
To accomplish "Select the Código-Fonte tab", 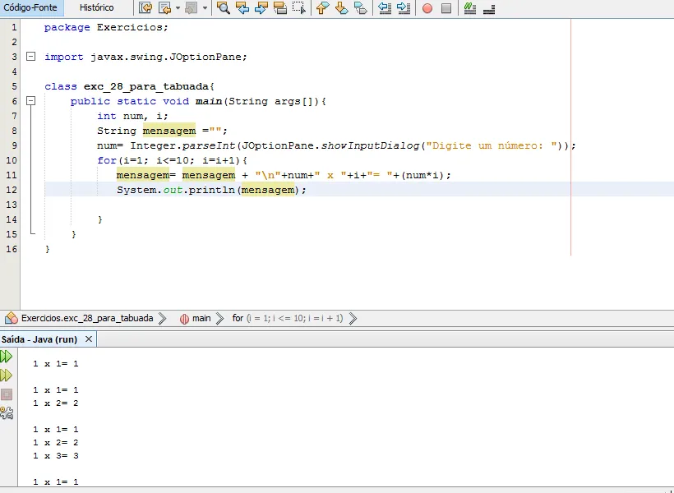I will point(30,7).
